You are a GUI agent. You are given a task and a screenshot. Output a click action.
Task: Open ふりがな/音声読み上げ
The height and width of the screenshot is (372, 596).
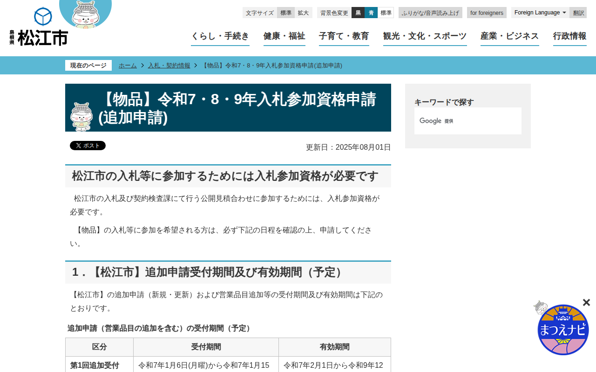(x=430, y=13)
